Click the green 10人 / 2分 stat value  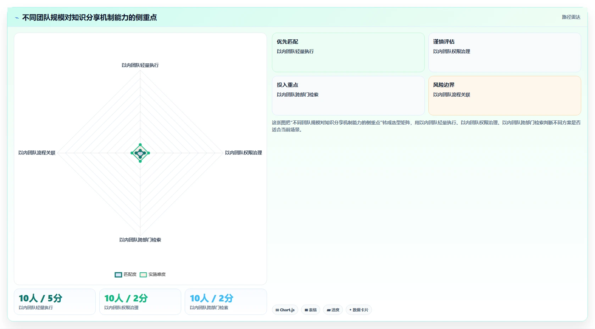[x=126, y=298]
